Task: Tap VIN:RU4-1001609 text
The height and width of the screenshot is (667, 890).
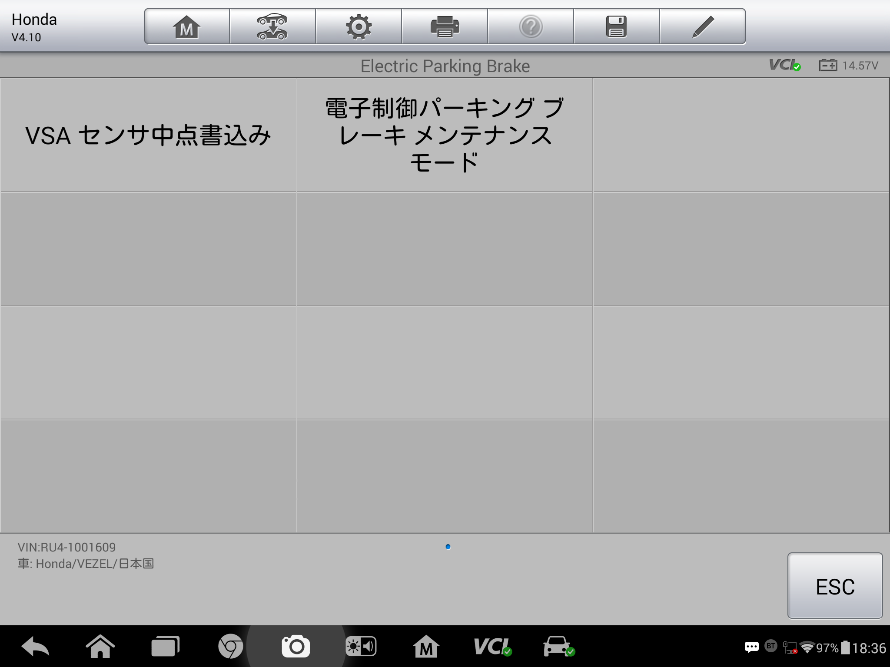Action: 66,547
